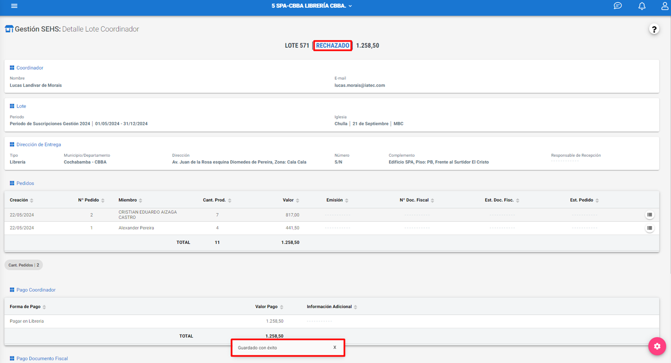Click the Lote section heading
The height and width of the screenshot is (363, 671).
[21, 106]
